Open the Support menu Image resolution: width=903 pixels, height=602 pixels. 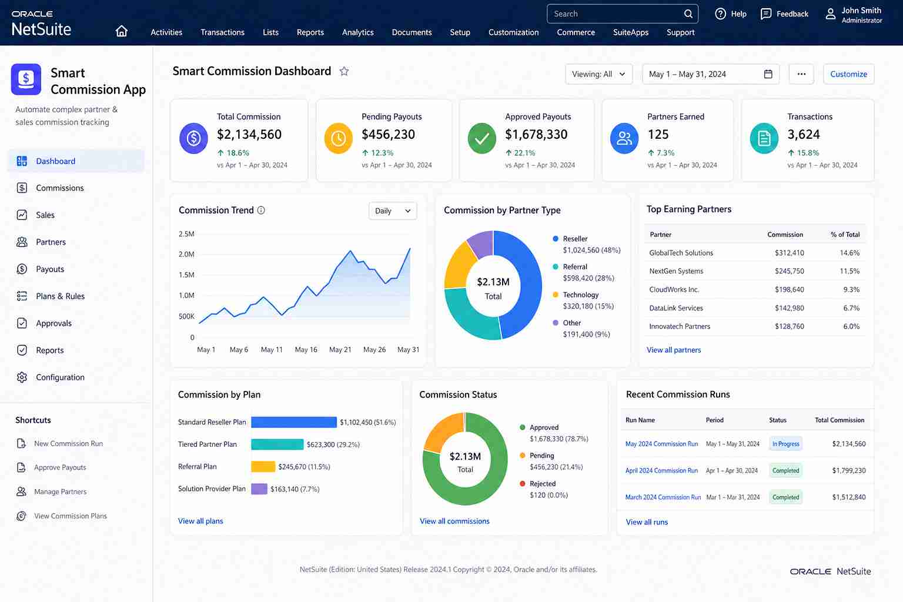click(681, 32)
